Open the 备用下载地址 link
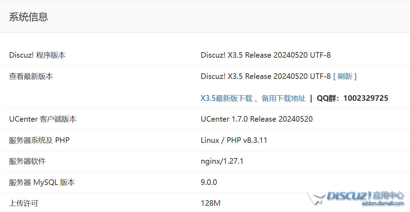Image resolution: width=410 pixels, height=212 pixels. coord(283,98)
